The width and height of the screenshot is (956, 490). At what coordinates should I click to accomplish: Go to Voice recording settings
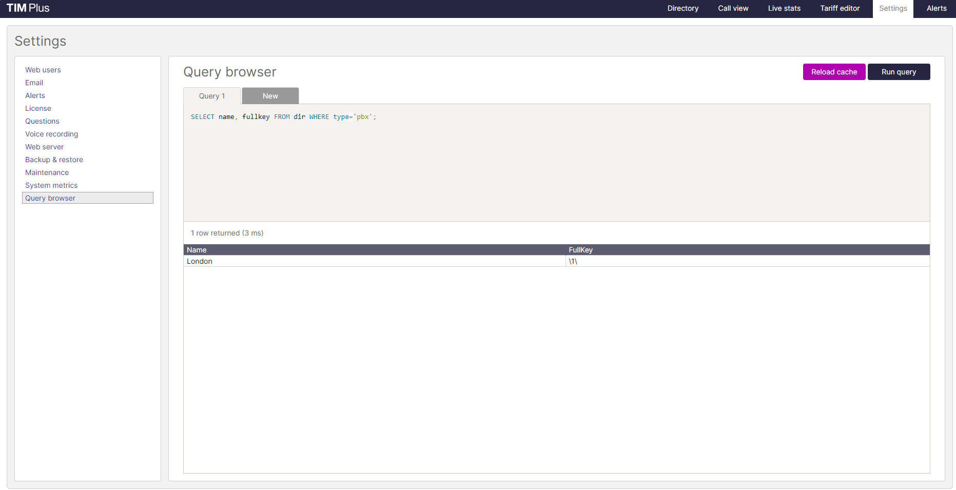(x=52, y=134)
